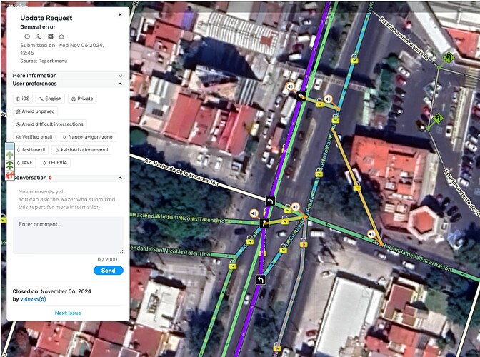Viewport: 480px width, 357px height.
Task: Click the red arrows icon in the side widget
Action: pyautogui.click(x=9, y=176)
